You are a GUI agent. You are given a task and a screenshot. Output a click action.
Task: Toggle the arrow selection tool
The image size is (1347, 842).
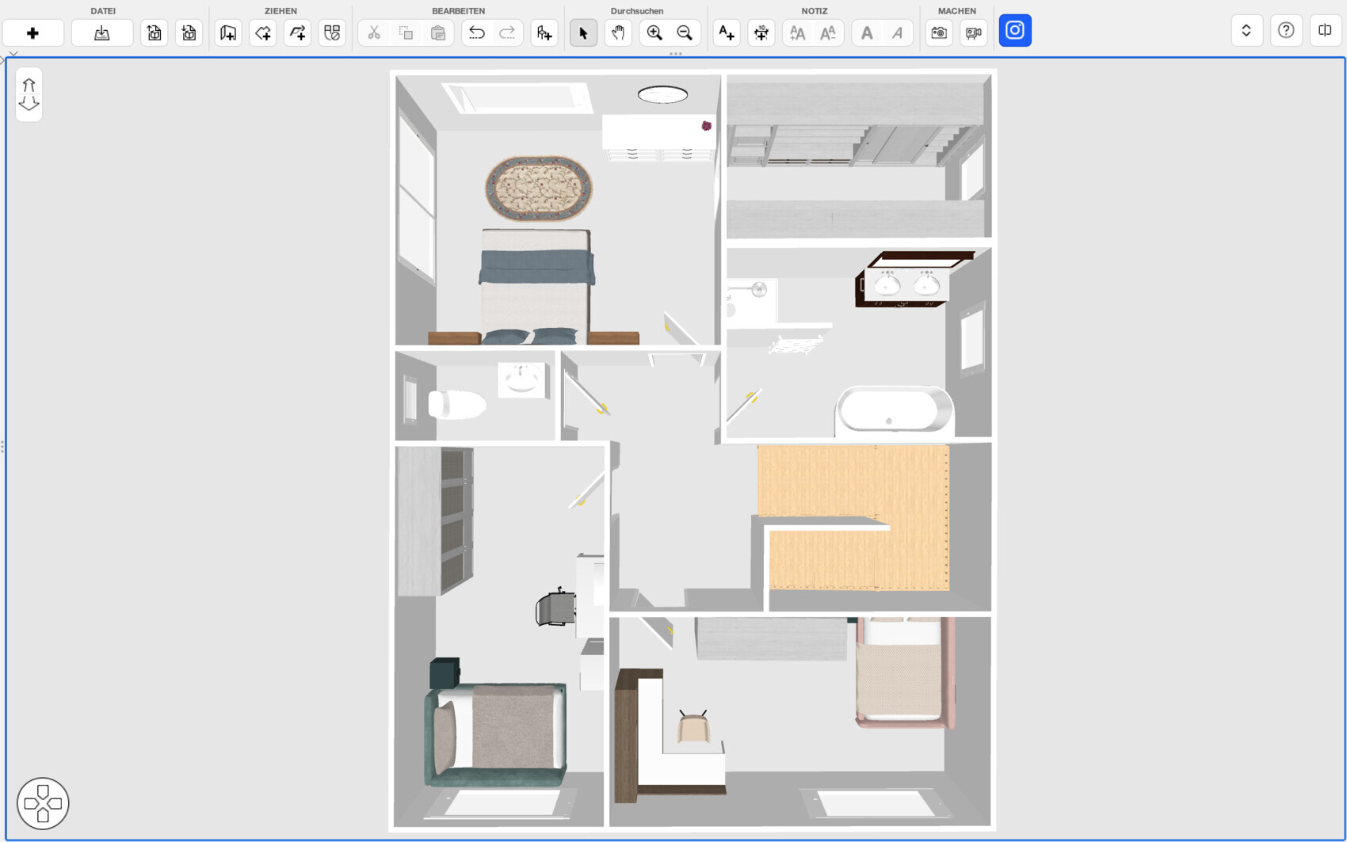[x=583, y=33]
